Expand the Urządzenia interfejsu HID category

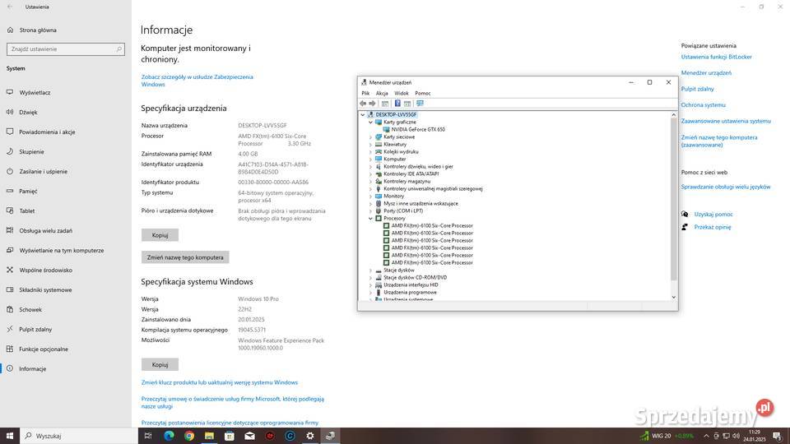point(371,285)
